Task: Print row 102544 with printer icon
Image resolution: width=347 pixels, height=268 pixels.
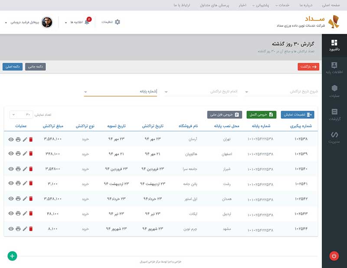Action: tap(18, 229)
